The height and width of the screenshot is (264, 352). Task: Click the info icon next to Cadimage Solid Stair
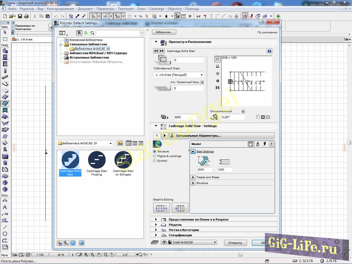(x=269, y=51)
